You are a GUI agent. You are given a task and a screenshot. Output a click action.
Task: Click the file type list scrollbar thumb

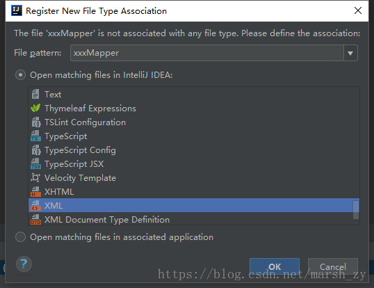coord(356,209)
